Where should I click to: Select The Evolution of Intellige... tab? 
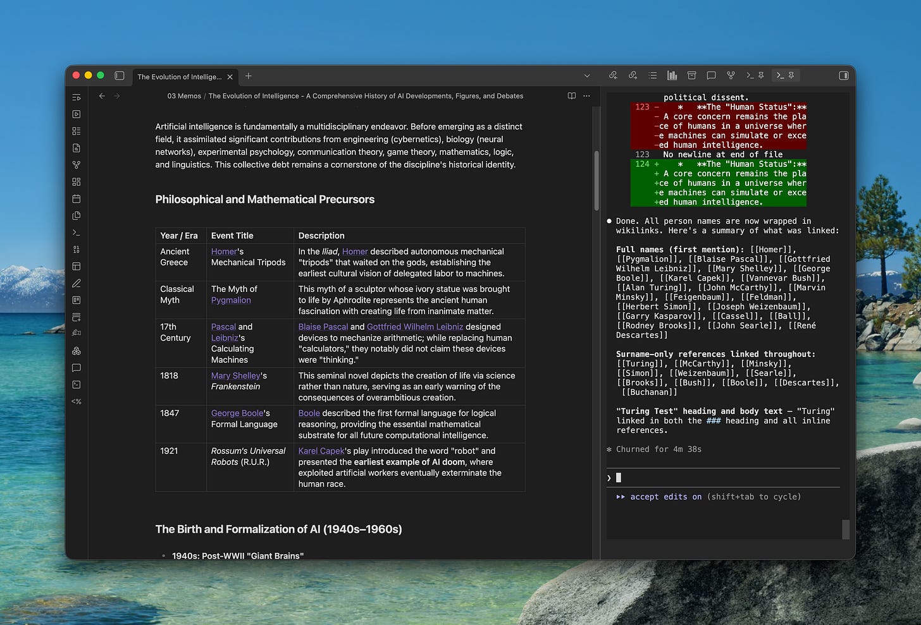point(180,76)
